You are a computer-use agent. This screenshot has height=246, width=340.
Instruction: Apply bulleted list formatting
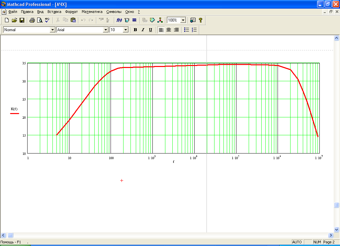187,30
